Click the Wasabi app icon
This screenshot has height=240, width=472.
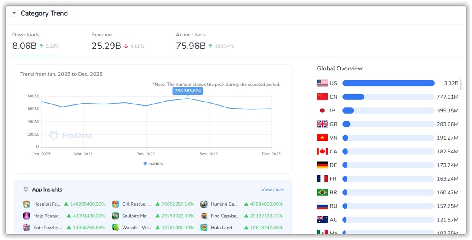(115, 228)
